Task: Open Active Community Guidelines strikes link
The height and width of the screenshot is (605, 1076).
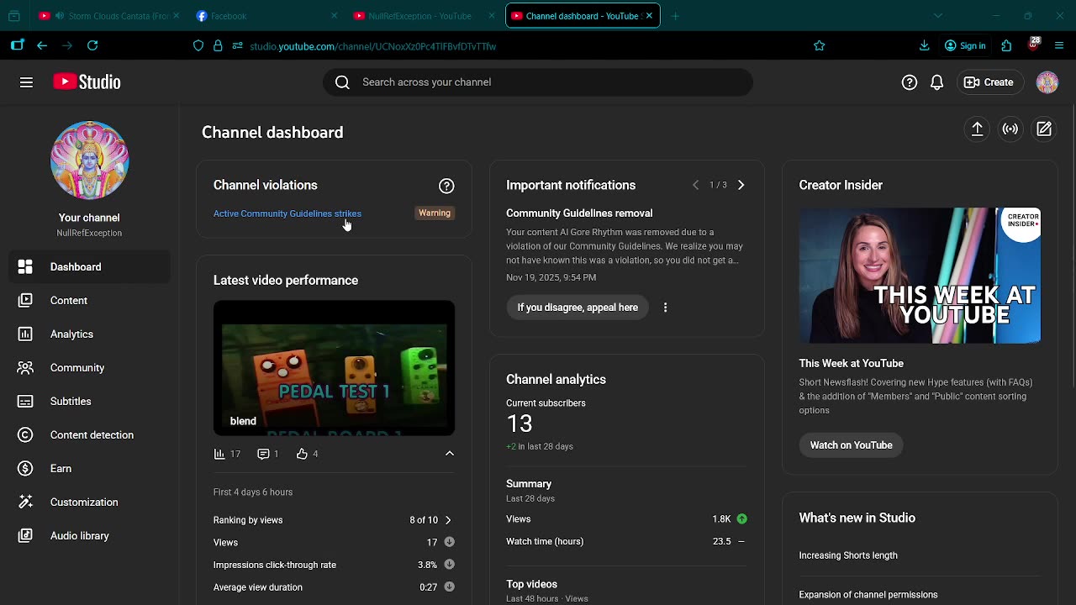Action: coord(287,213)
